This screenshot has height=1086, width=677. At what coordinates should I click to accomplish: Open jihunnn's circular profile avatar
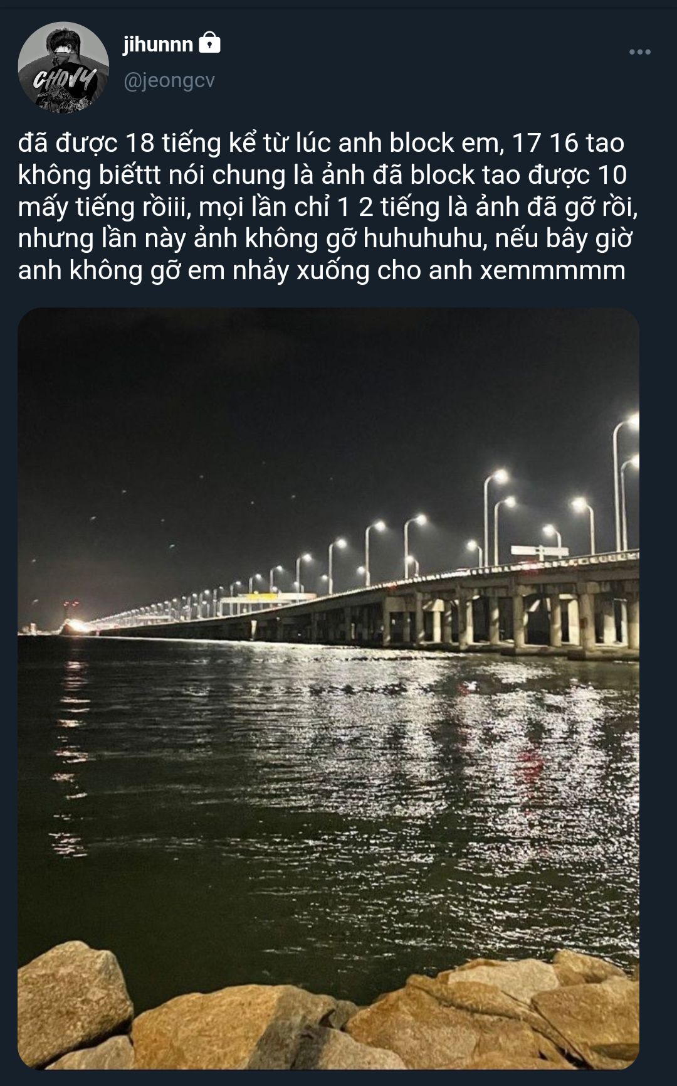(63, 67)
